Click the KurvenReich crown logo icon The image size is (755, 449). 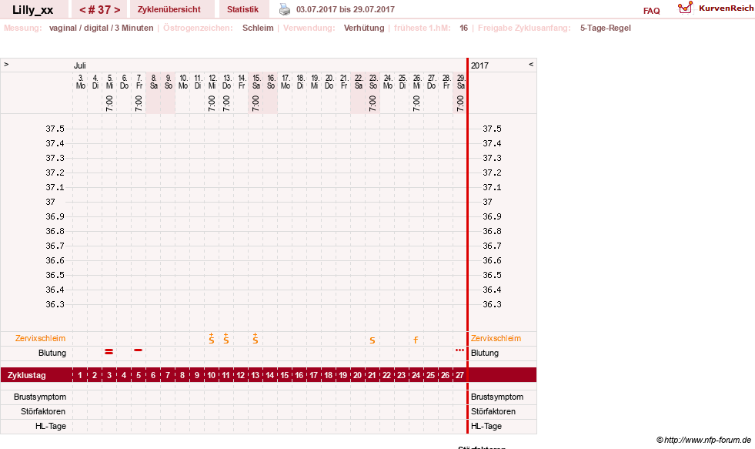[685, 8]
